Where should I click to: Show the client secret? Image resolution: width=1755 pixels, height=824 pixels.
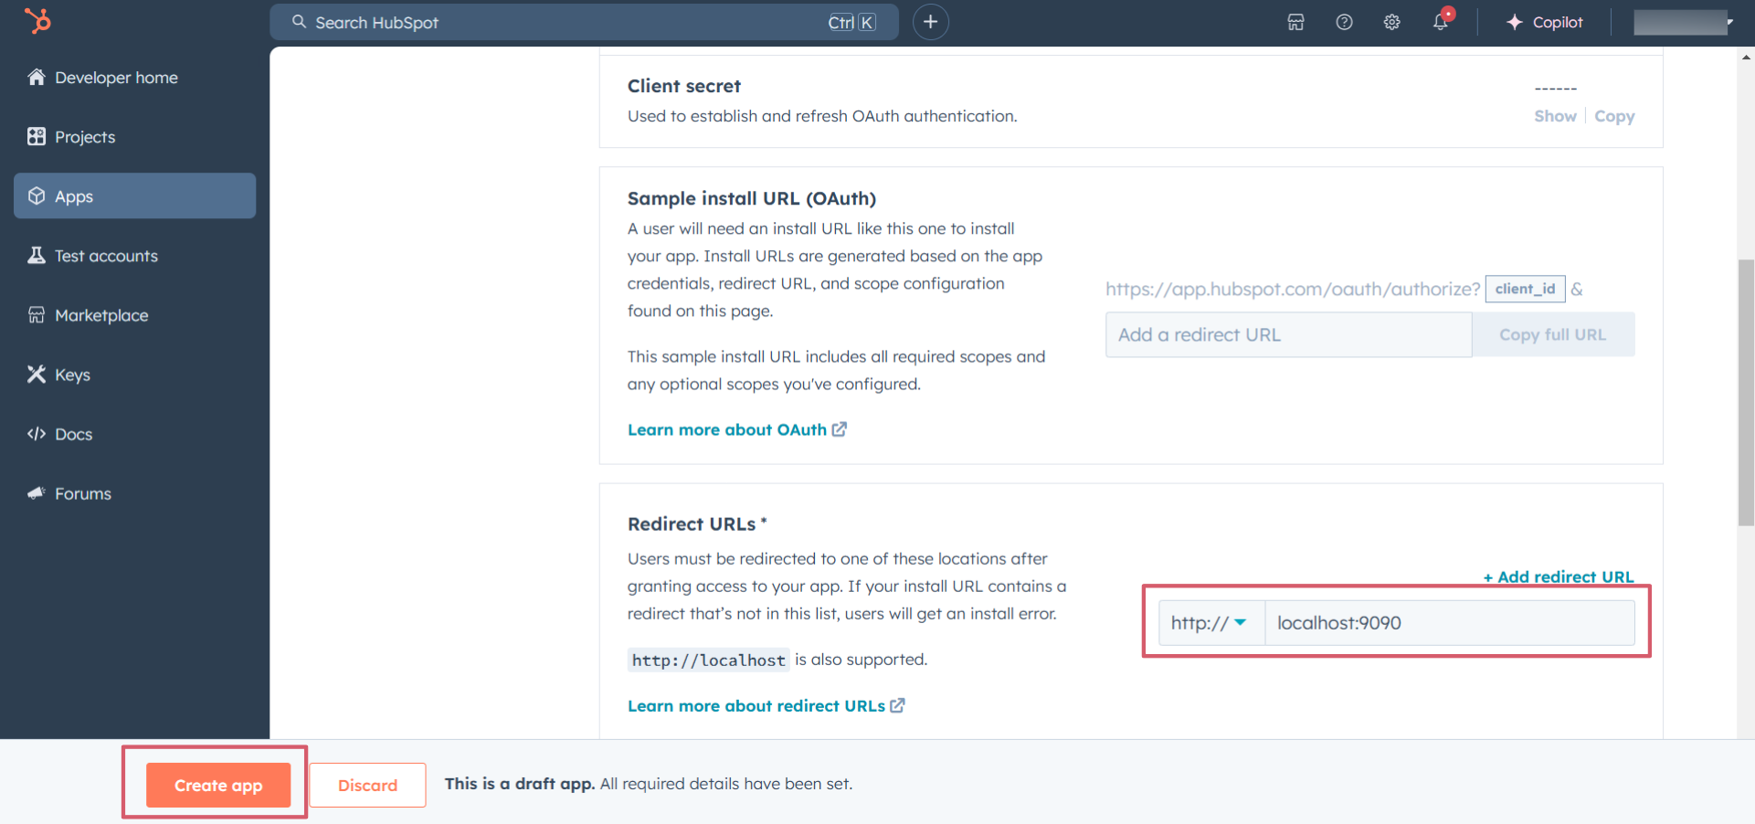pyautogui.click(x=1554, y=116)
